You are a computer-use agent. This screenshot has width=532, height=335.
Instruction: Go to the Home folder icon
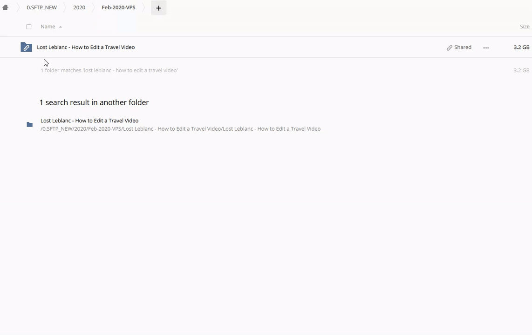[5, 7]
